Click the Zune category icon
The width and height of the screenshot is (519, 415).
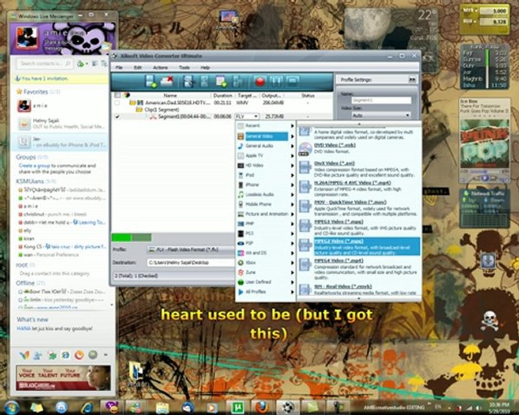pyautogui.click(x=240, y=273)
